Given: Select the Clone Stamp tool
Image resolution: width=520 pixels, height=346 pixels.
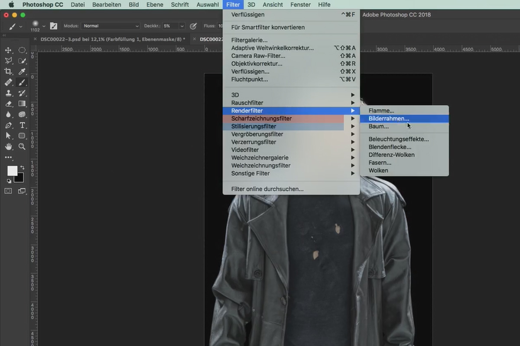Looking at the screenshot, I should (8, 93).
